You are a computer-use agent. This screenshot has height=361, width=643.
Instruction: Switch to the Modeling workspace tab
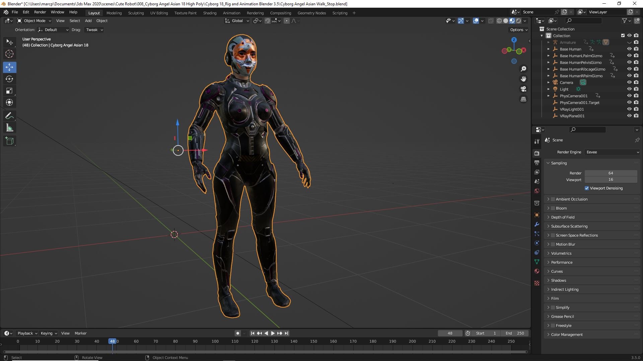pyautogui.click(x=114, y=13)
